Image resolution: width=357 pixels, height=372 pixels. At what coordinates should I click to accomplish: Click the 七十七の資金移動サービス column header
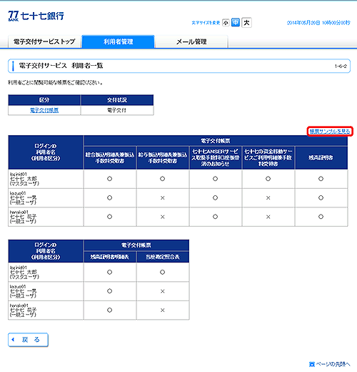(x=268, y=158)
